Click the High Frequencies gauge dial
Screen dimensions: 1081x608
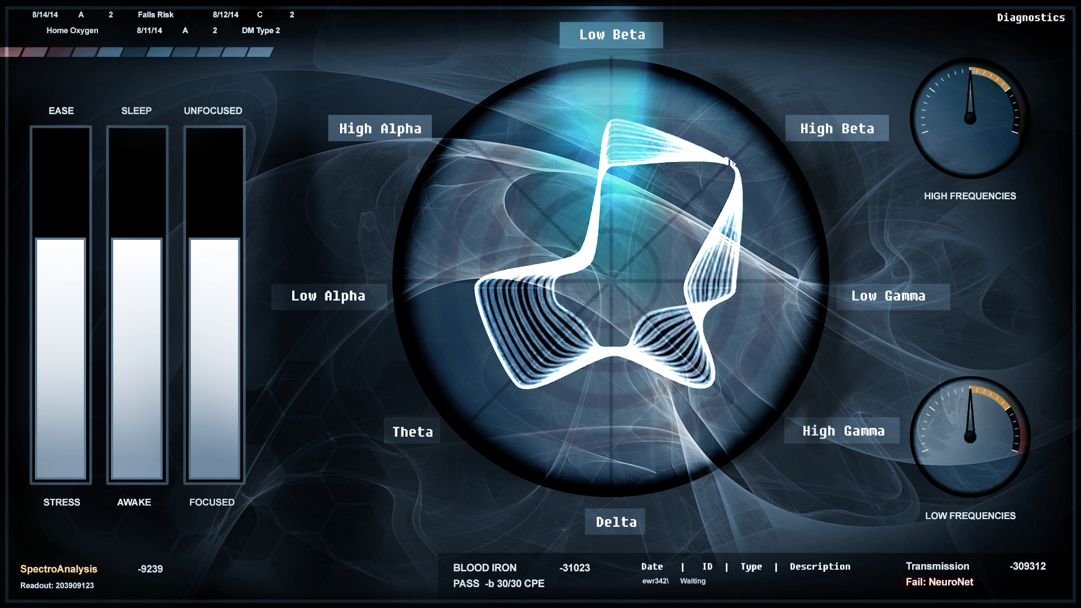pos(970,118)
